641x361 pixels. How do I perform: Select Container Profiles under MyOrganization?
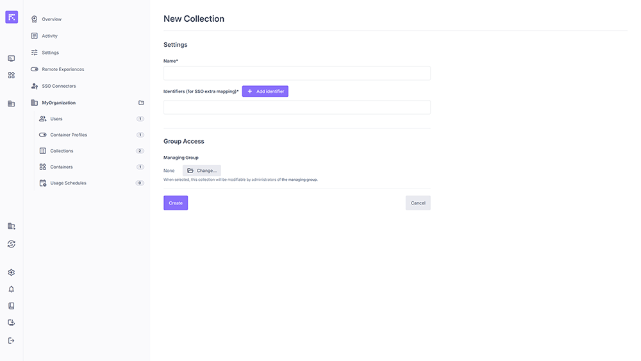69,135
